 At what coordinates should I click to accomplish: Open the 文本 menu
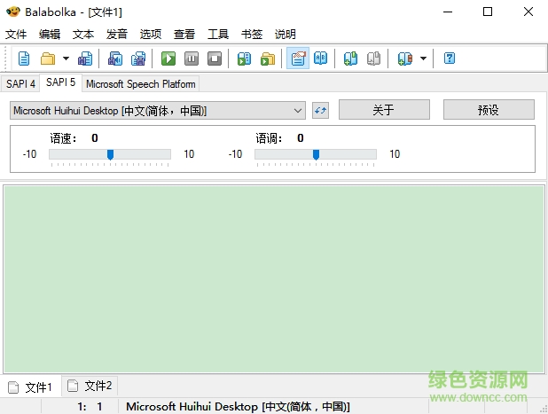[x=83, y=35]
